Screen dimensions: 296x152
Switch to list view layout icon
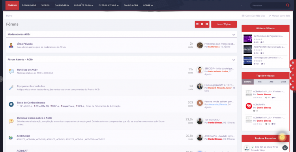coord(197,24)
